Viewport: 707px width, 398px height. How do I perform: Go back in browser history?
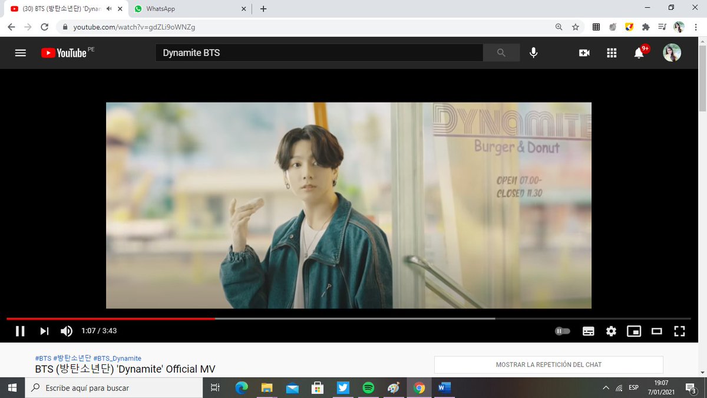11,27
